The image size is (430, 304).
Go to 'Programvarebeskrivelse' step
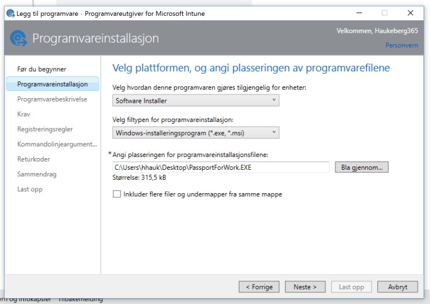(x=52, y=99)
